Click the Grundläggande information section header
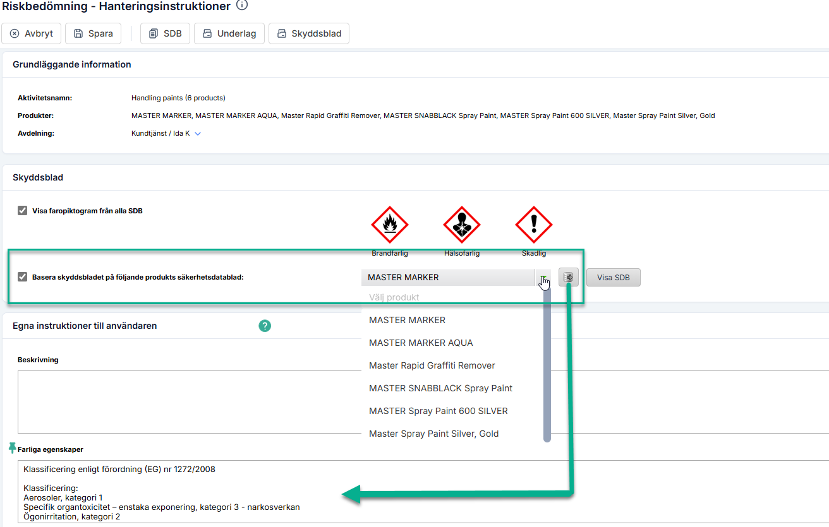 tap(72, 64)
